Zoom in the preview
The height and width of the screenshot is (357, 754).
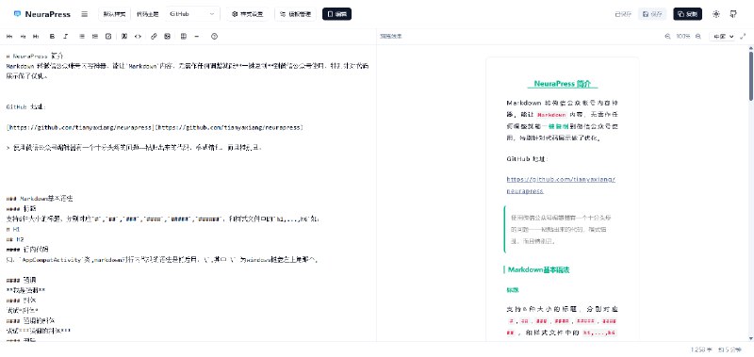click(698, 36)
